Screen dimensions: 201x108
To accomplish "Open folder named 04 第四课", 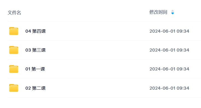I will (36, 31).
